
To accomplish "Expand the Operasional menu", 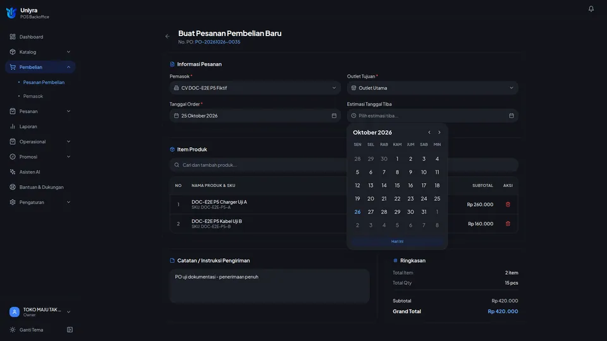I will (40, 141).
